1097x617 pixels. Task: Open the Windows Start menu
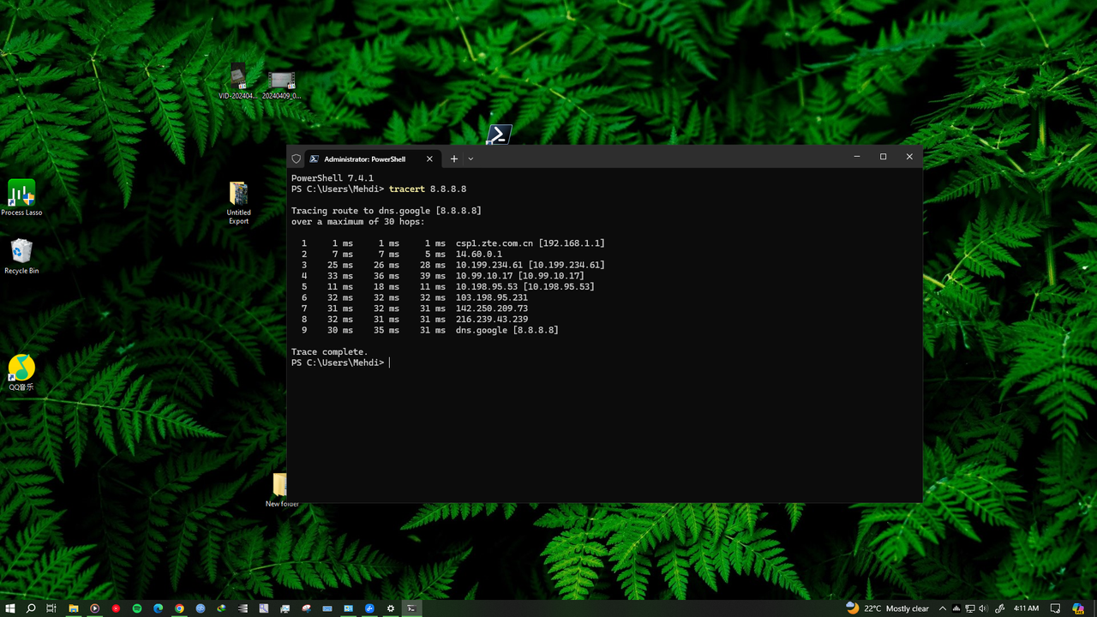[9, 608]
